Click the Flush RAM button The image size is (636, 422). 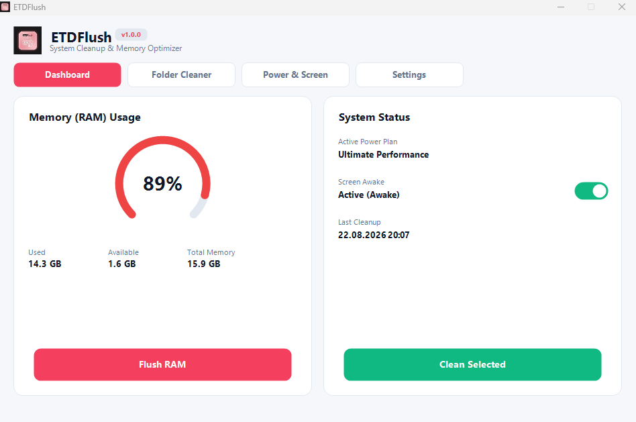[162, 364]
